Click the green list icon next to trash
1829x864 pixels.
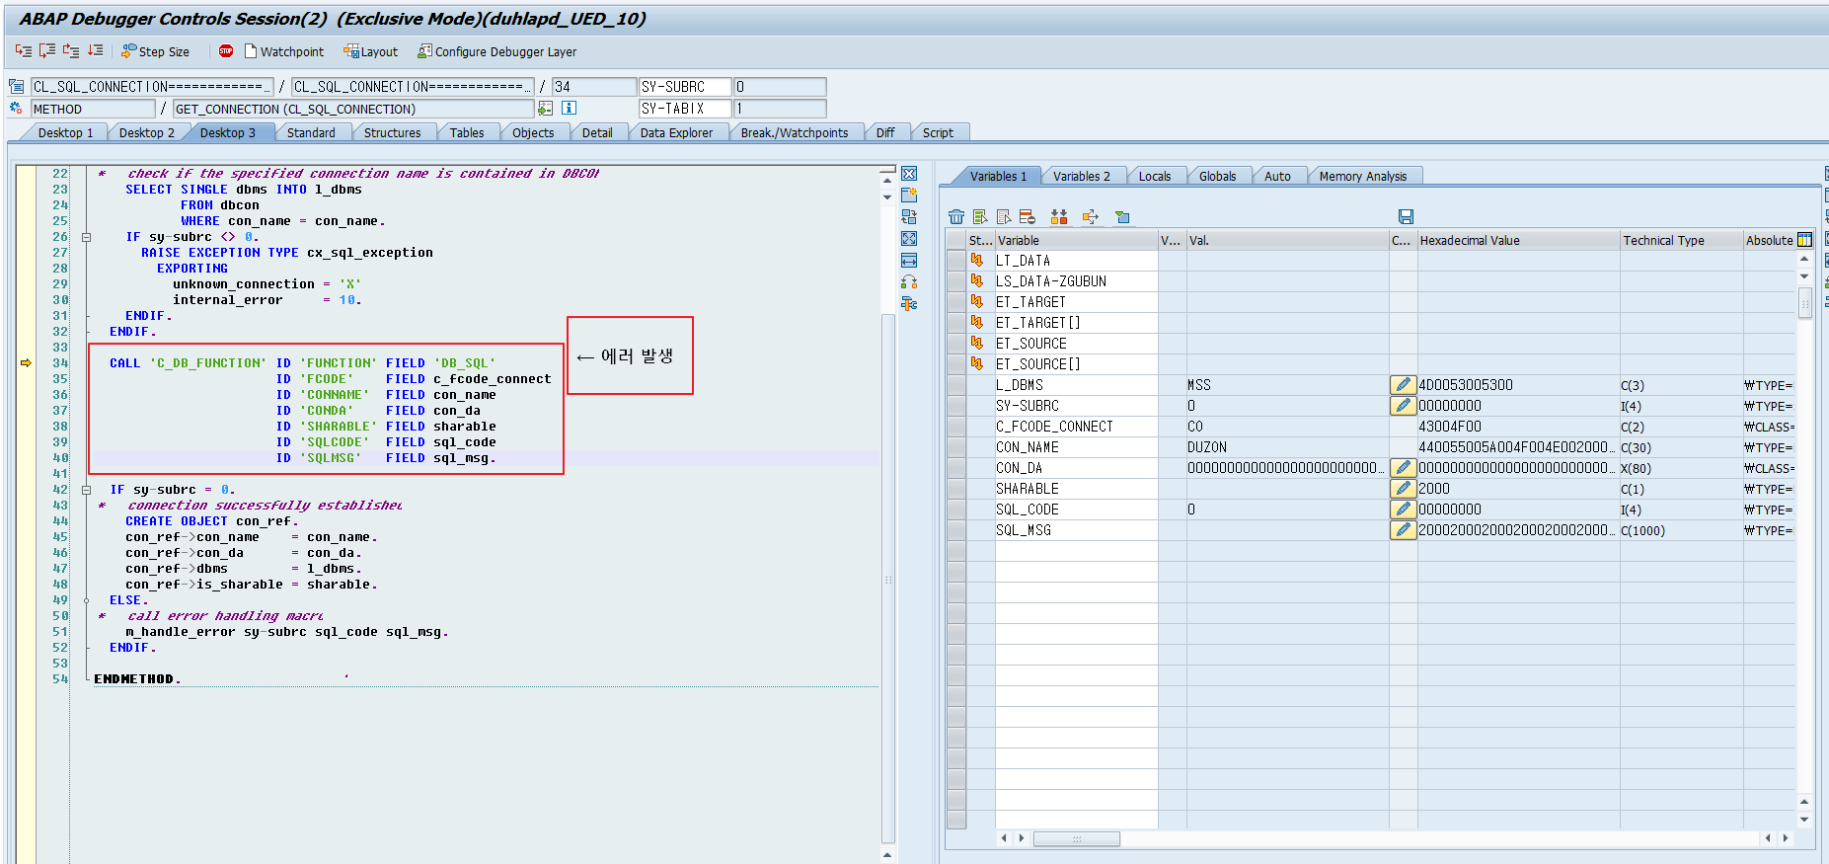coord(980,216)
